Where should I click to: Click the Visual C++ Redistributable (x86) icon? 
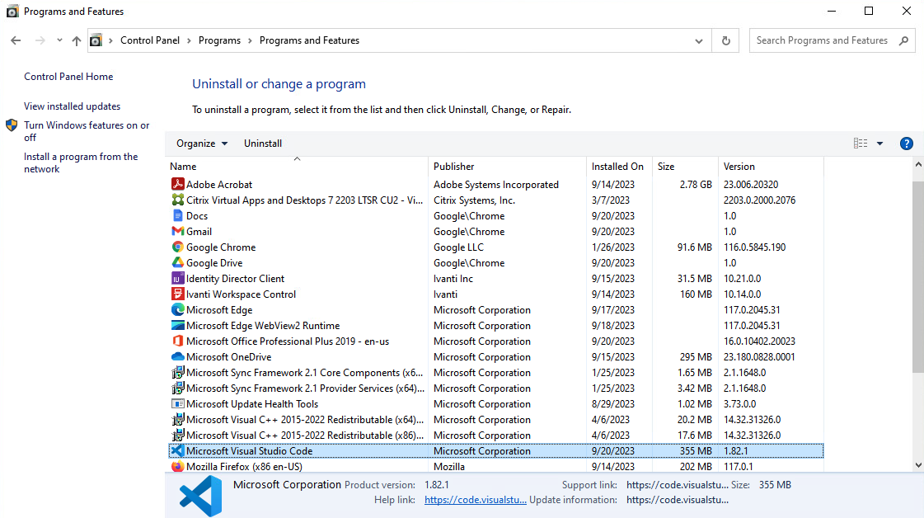(177, 435)
